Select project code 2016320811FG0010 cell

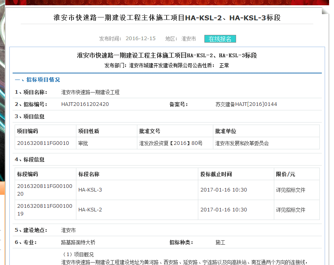[x=43, y=143]
